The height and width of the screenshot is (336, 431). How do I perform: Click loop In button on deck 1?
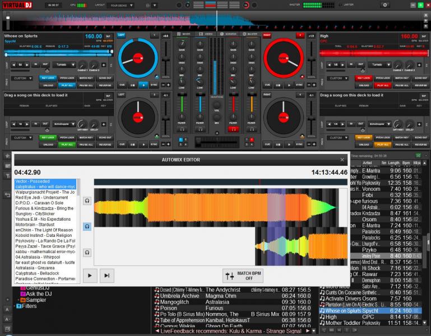click(36, 64)
